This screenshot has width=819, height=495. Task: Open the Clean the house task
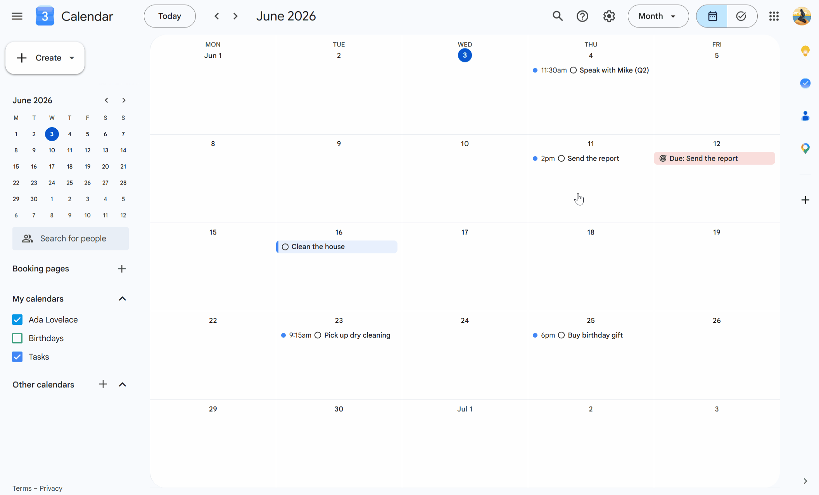[337, 247]
